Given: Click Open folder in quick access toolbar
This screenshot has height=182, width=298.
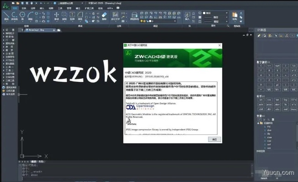Looking at the screenshot, I should [x=18, y=3].
